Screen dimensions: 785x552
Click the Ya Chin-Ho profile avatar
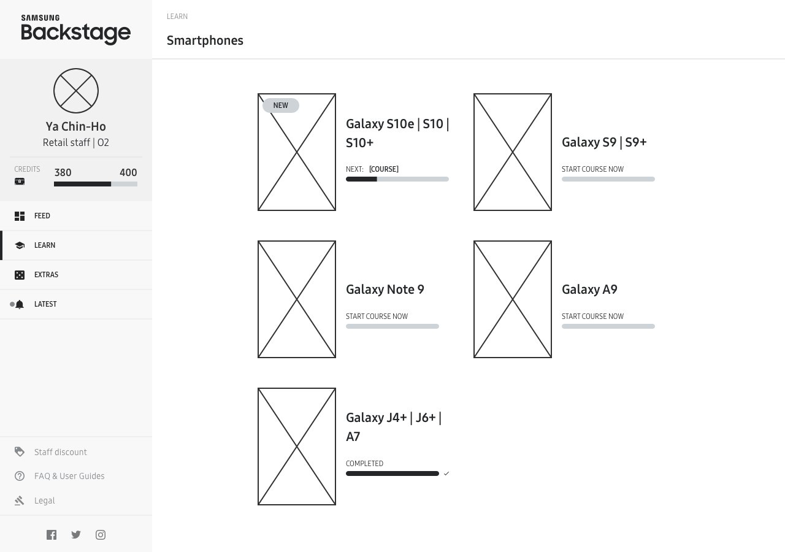click(x=76, y=91)
